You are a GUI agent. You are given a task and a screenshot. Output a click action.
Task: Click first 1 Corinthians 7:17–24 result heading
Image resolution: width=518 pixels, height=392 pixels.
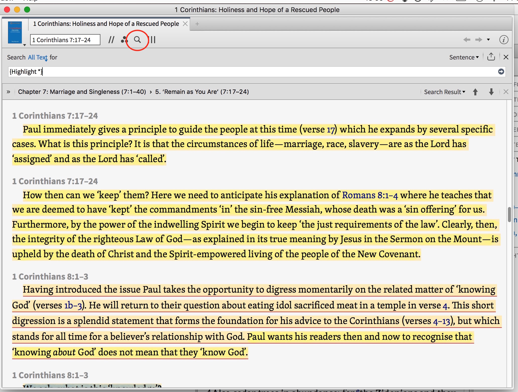coord(55,116)
